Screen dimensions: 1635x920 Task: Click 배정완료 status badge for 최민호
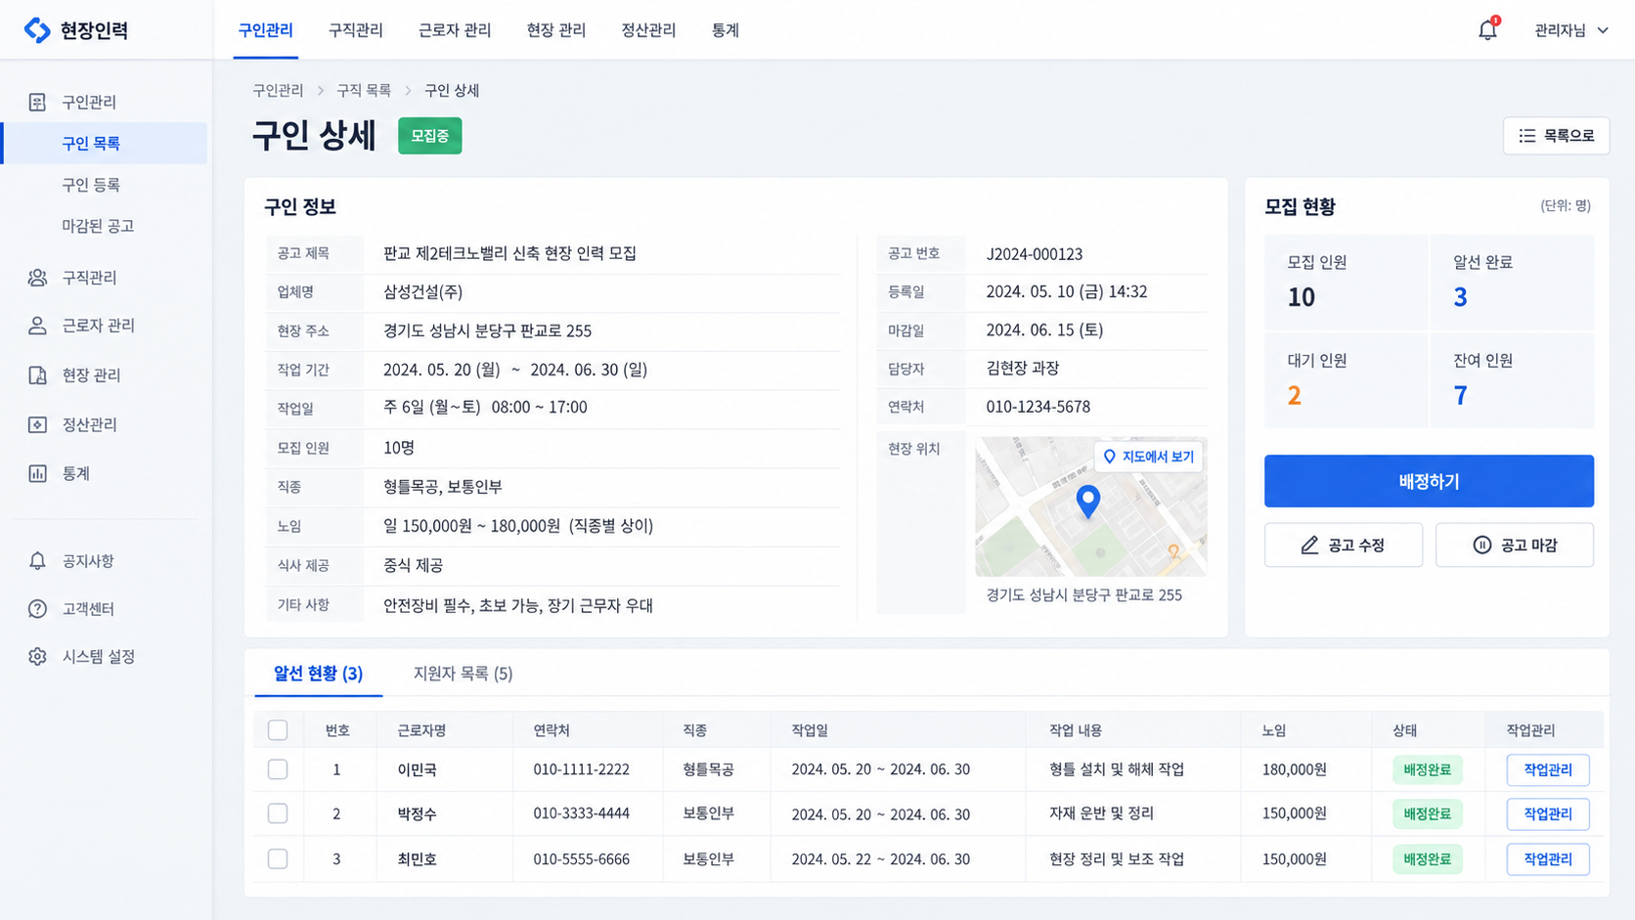point(1428,858)
